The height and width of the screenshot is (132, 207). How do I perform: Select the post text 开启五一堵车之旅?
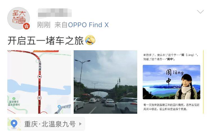pyautogui.click(x=46, y=41)
